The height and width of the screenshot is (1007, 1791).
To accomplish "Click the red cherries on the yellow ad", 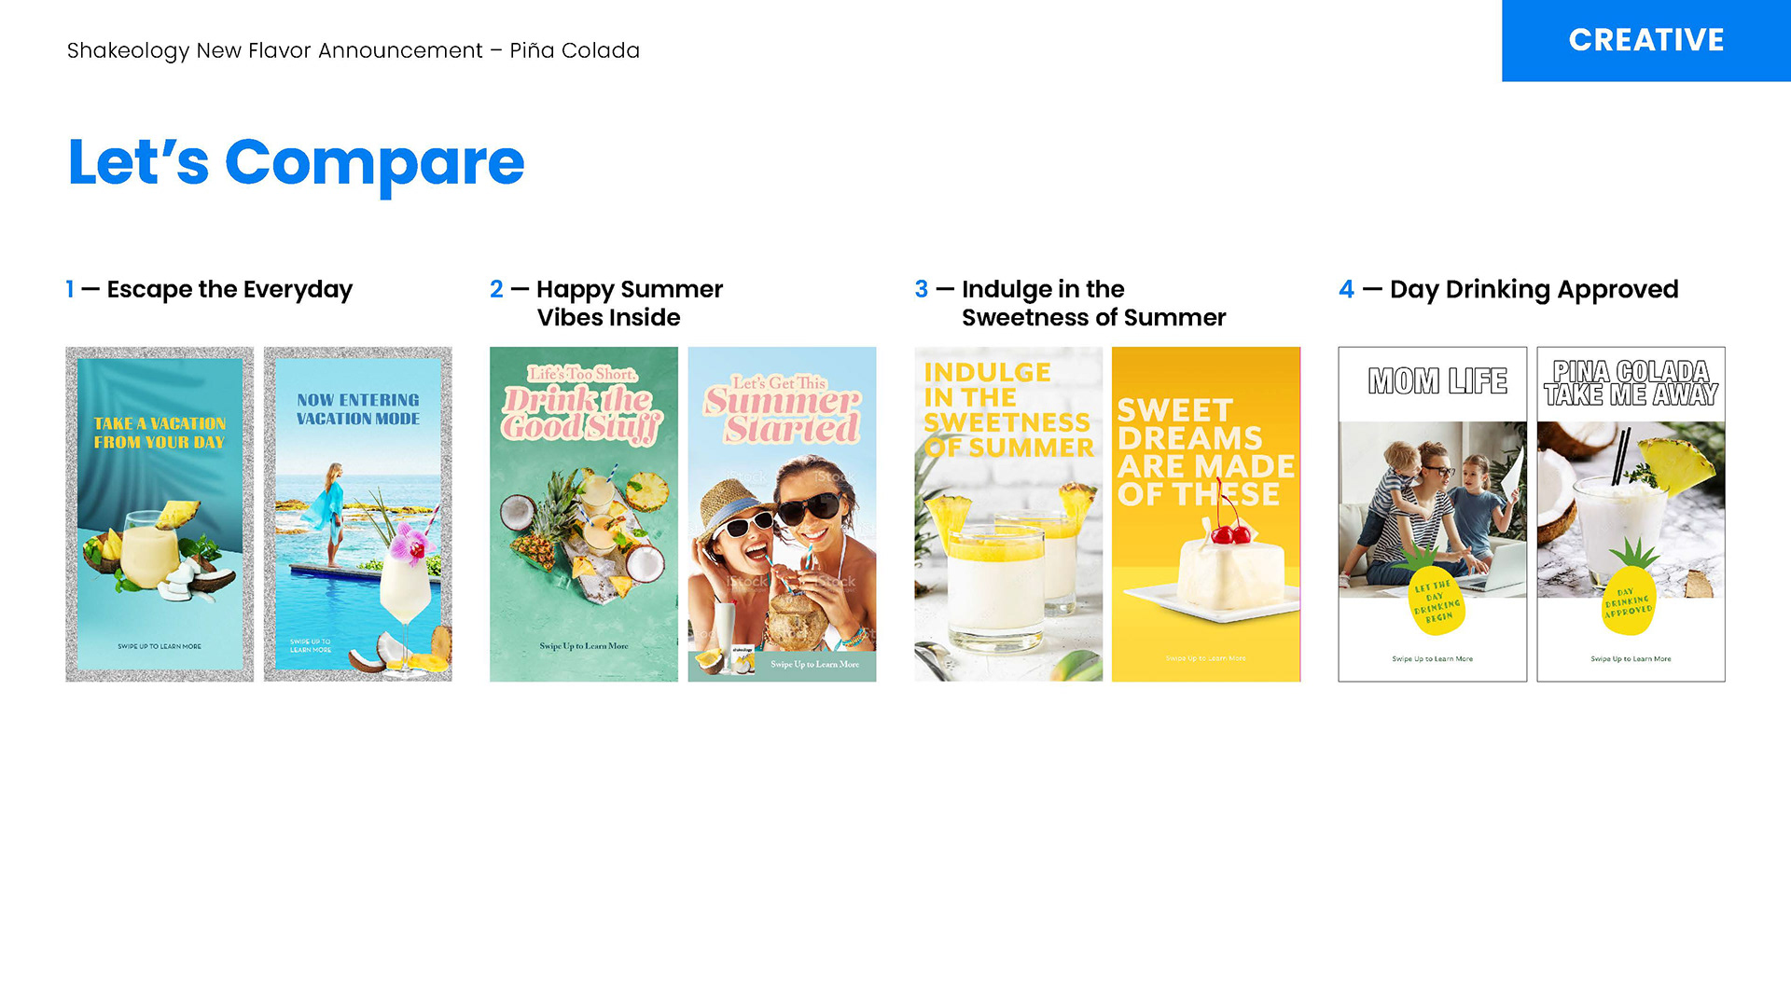I will [1229, 532].
